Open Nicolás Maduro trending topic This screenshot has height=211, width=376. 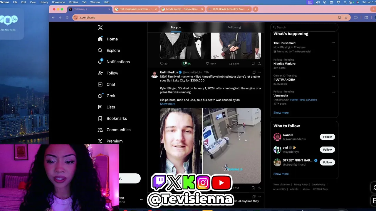[284, 64]
